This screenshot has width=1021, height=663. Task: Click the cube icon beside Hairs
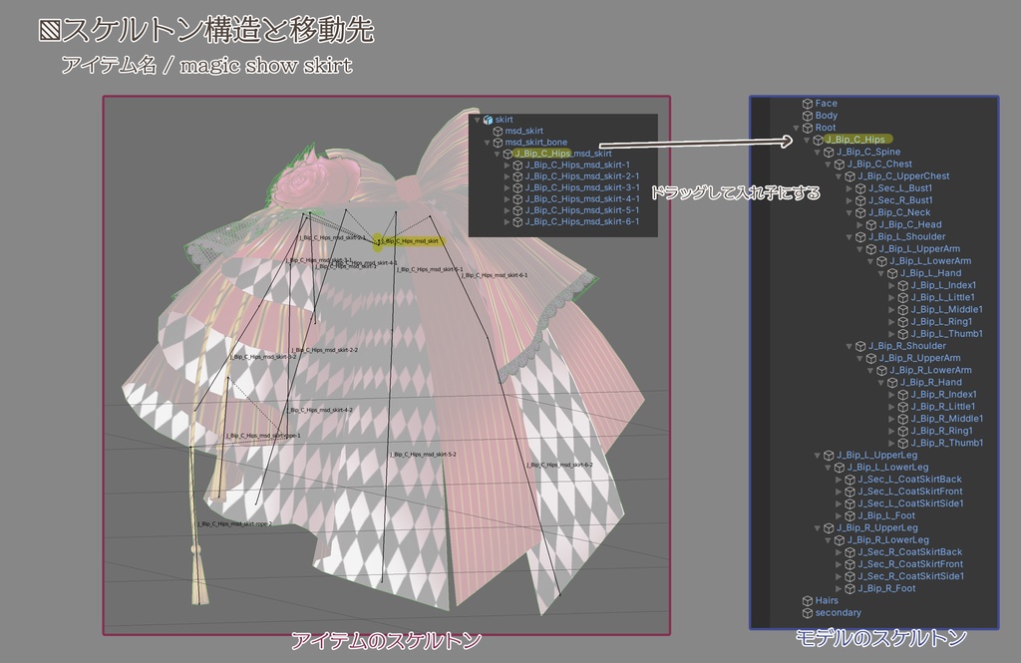click(x=808, y=600)
